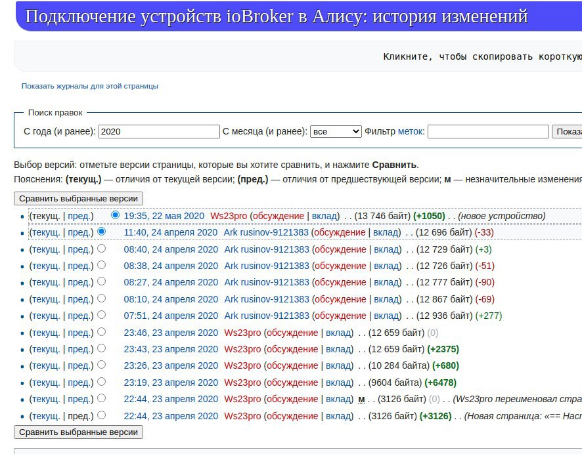Open revision 08:40, 24 апреля 2020
Viewport: 582px width, 454px height.
pos(171,249)
